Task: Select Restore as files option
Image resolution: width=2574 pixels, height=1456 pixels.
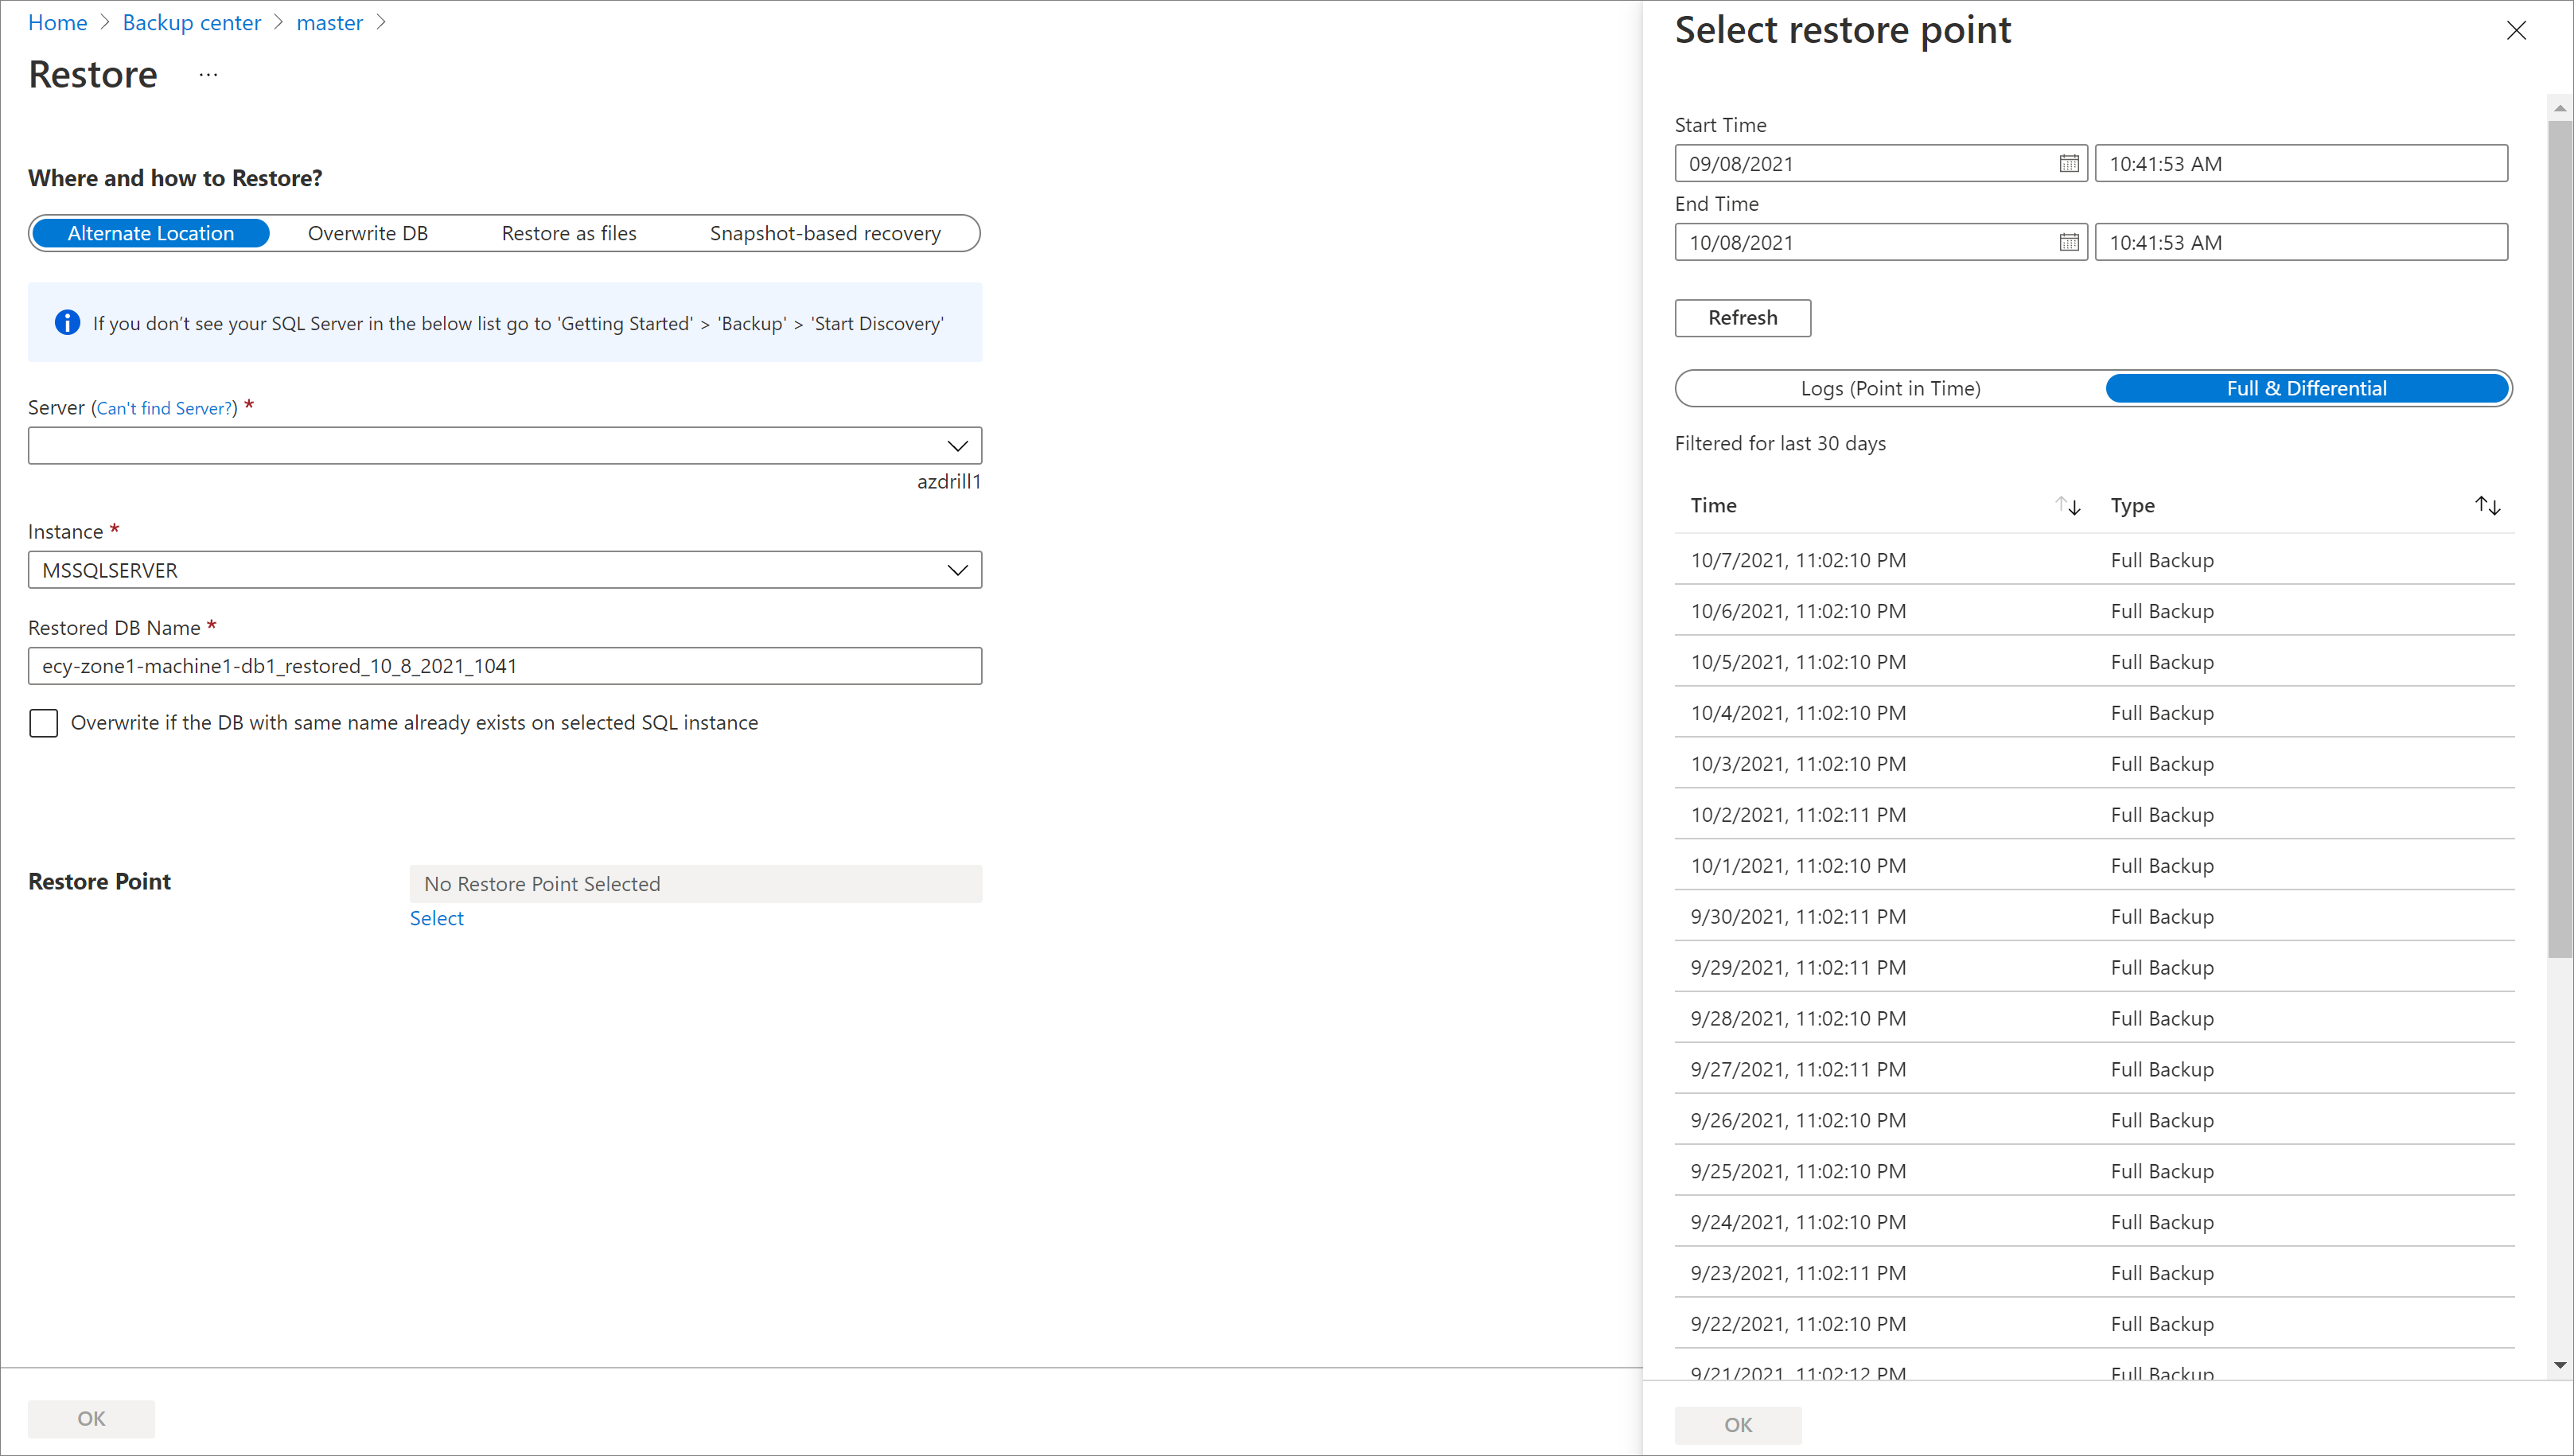Action: pyautogui.click(x=567, y=232)
